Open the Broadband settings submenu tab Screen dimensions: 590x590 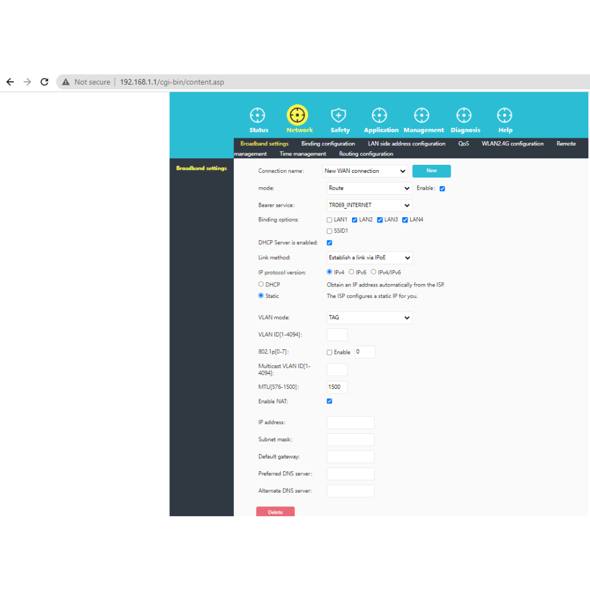(x=264, y=143)
